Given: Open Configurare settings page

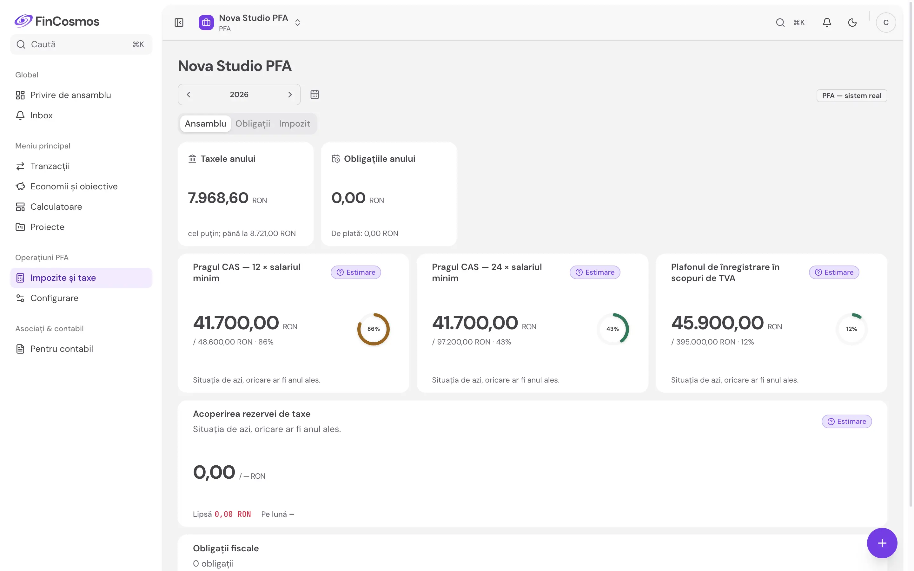Looking at the screenshot, I should pyautogui.click(x=81, y=298).
